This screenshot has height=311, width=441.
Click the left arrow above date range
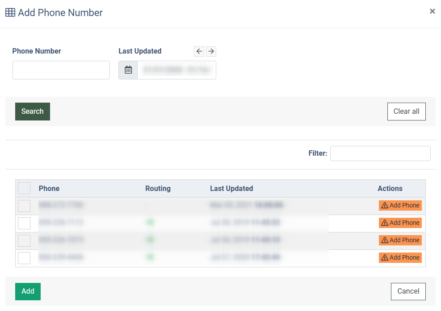click(x=199, y=51)
